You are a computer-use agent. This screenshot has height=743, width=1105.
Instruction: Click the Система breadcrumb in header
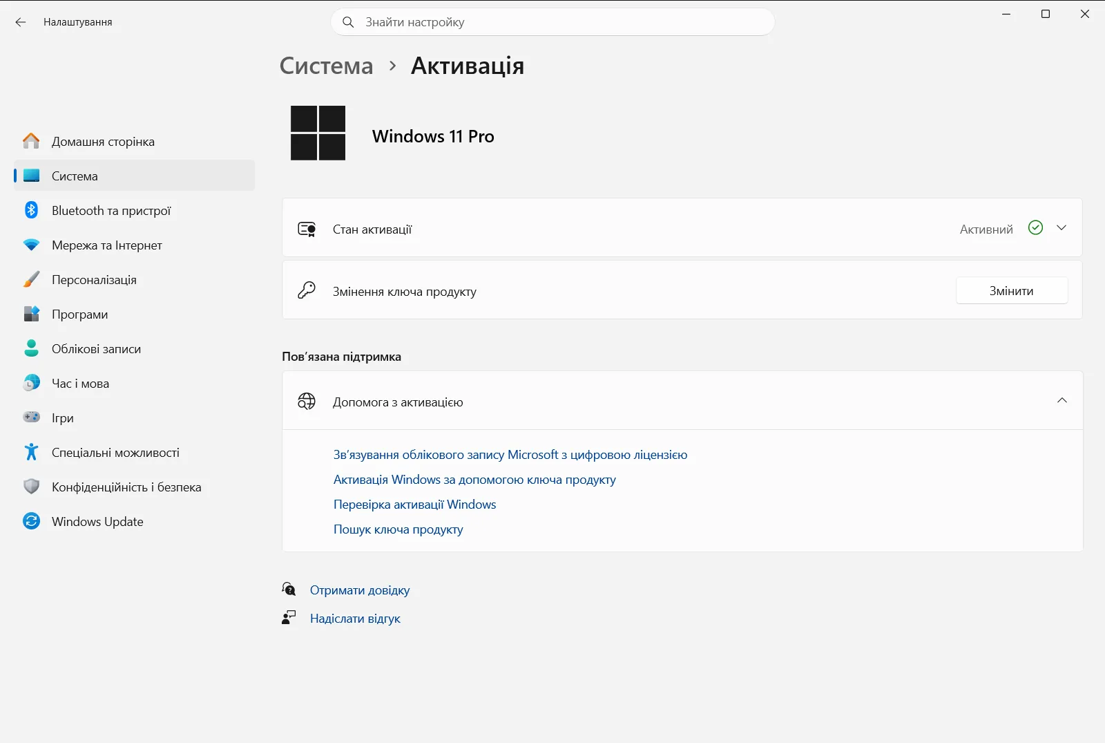pyautogui.click(x=326, y=66)
